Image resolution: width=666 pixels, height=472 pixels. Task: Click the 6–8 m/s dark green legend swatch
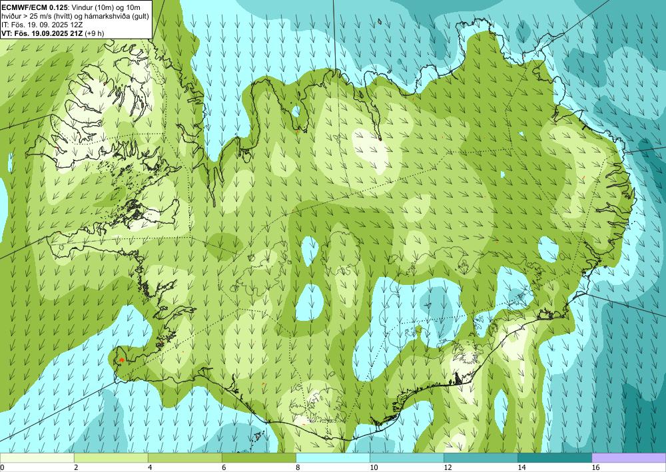click(x=258, y=457)
